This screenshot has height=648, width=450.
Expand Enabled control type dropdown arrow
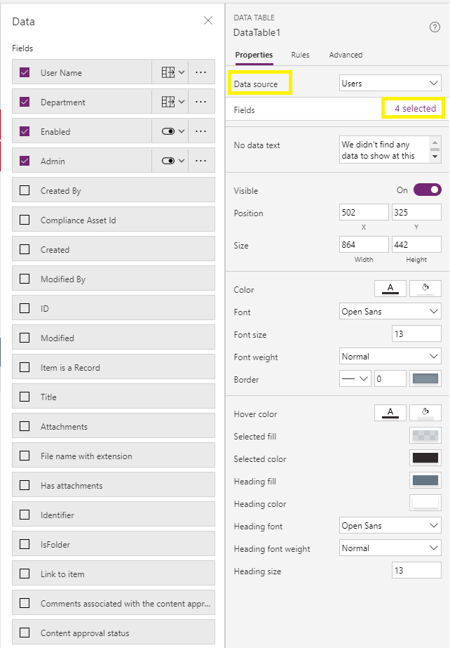pyautogui.click(x=182, y=131)
